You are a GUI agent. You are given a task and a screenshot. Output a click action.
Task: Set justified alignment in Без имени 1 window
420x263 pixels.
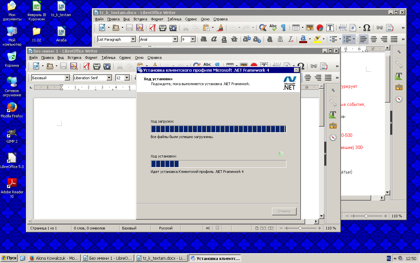328,78
